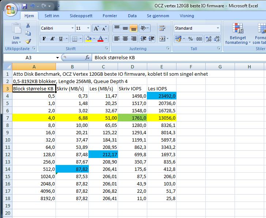Image resolution: width=266 pixels, height=218 pixels.
Task: Activate the Format Painter brush
Action: (28, 41)
